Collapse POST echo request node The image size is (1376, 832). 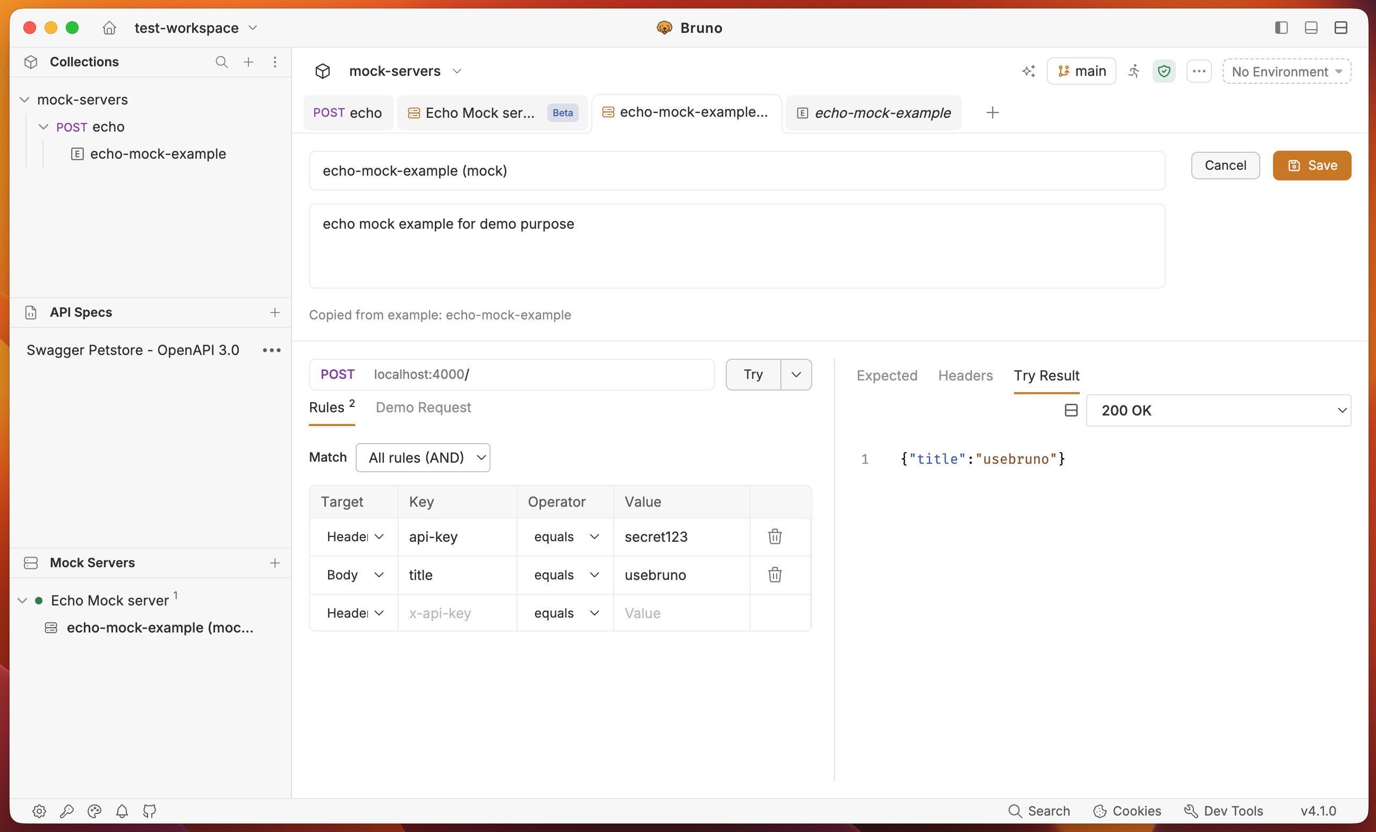tap(44, 127)
